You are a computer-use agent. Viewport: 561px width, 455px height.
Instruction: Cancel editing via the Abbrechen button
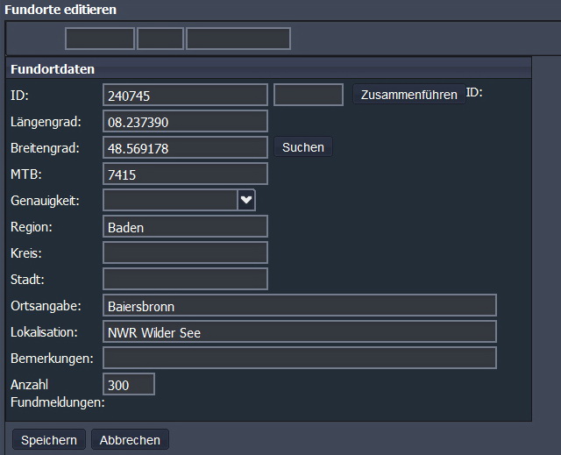[130, 439]
